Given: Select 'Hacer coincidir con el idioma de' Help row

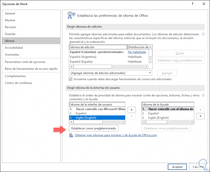Looking at the screenshot, I should (168, 109).
